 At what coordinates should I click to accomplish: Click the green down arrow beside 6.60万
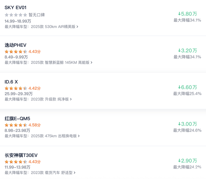click(179, 87)
